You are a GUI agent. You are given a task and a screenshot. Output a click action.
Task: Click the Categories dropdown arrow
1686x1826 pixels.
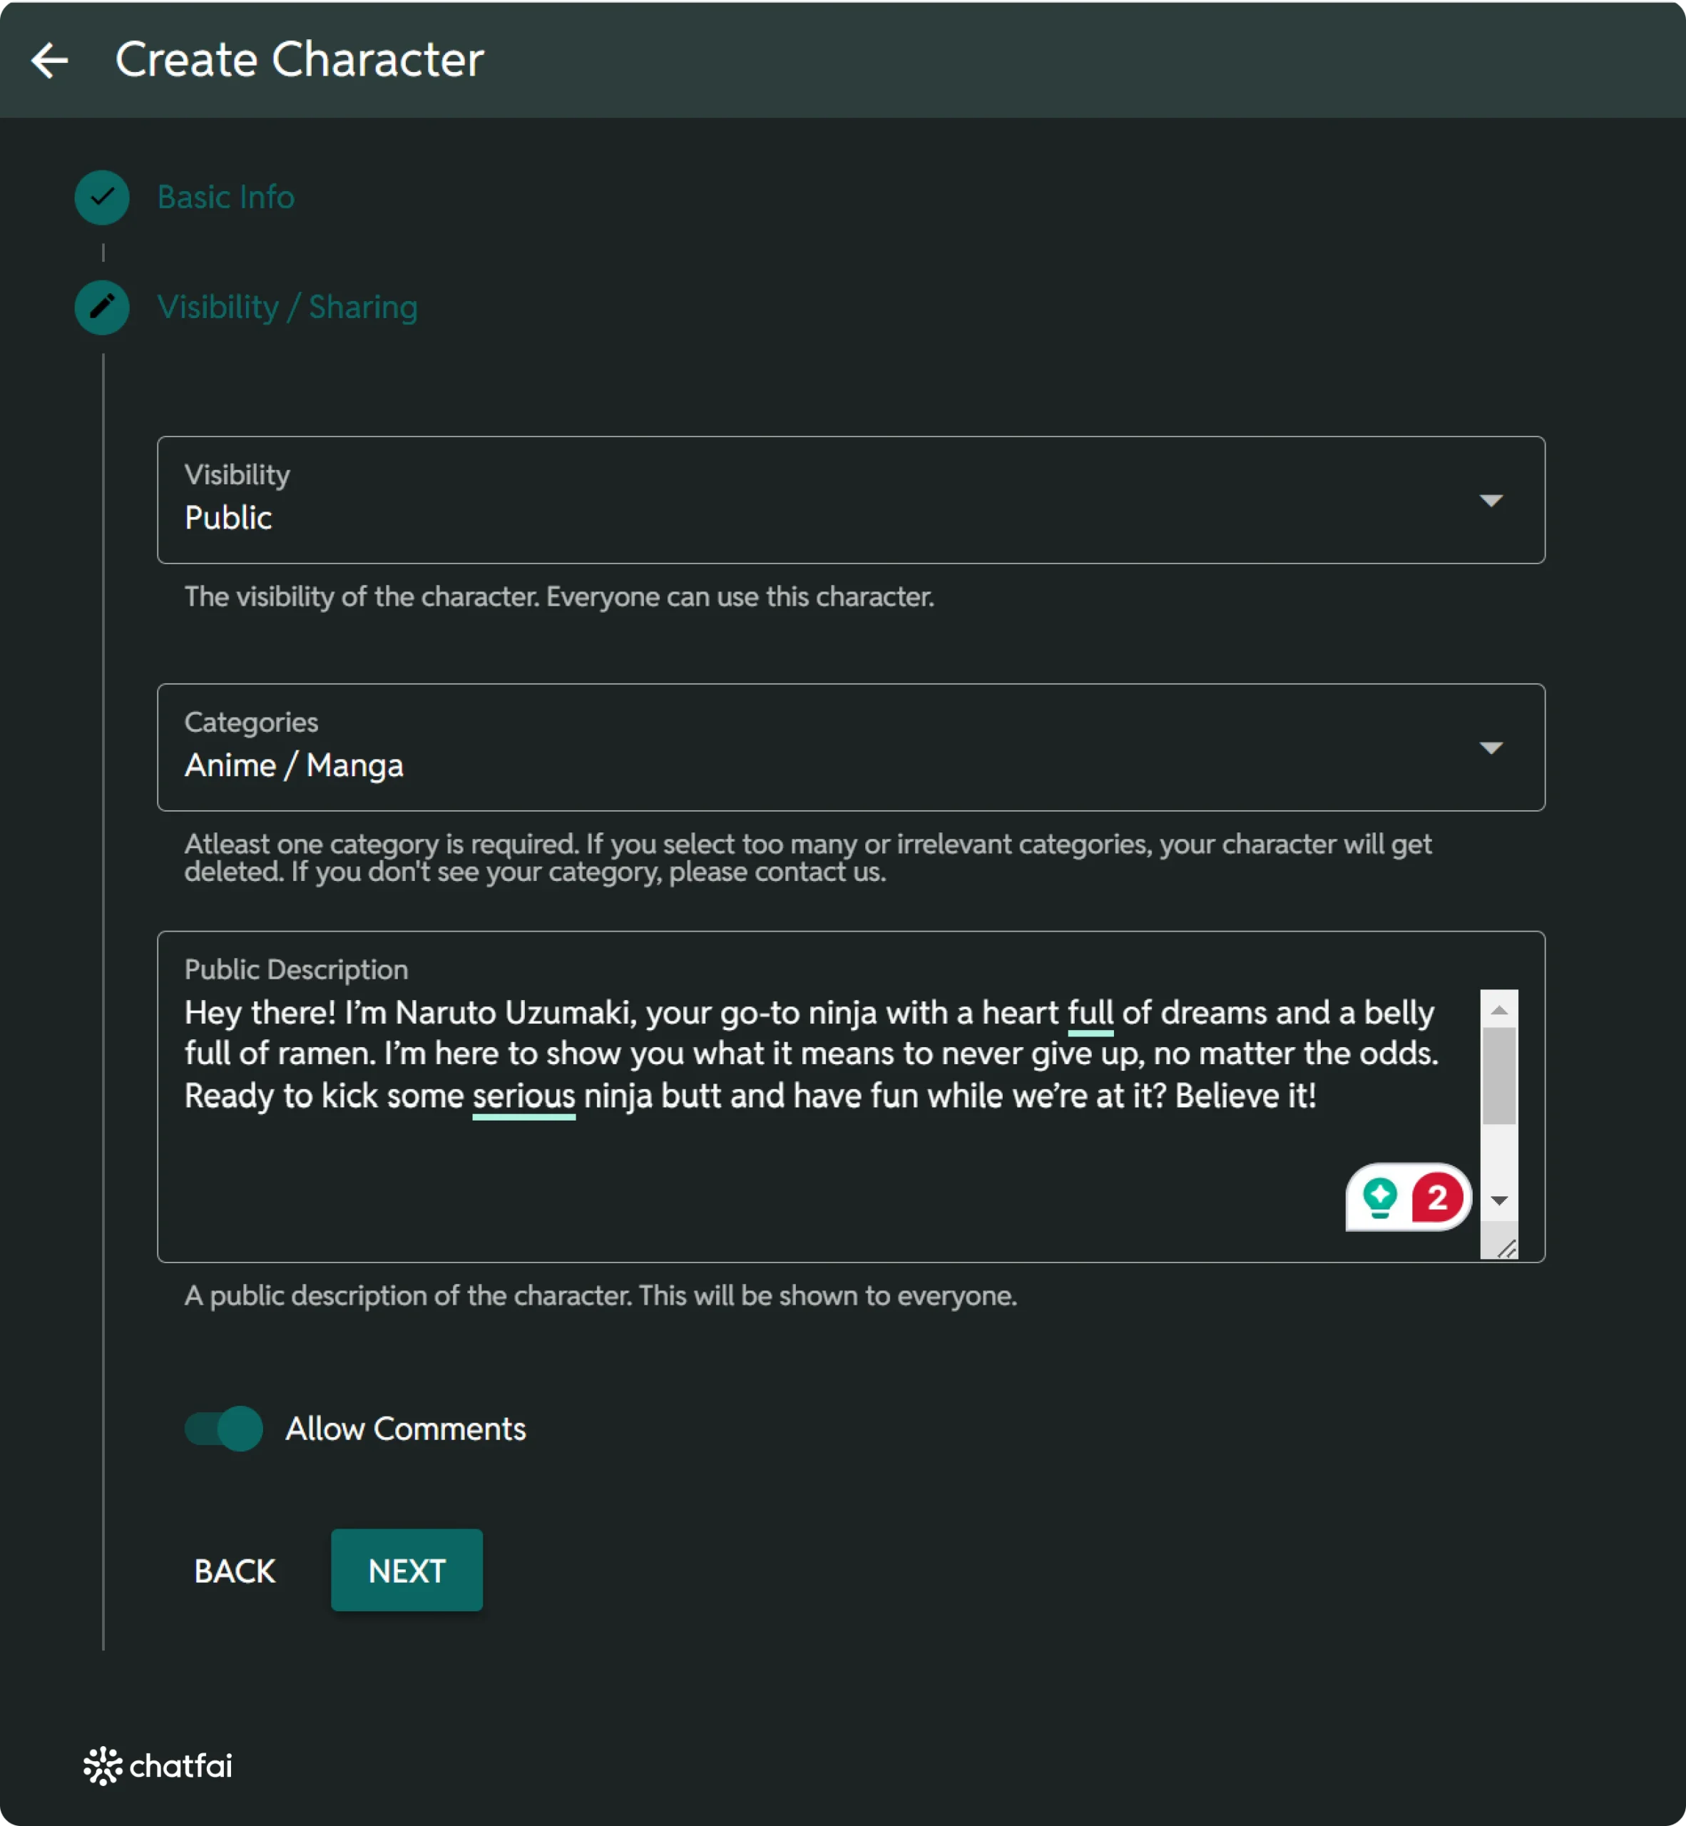click(x=1491, y=748)
